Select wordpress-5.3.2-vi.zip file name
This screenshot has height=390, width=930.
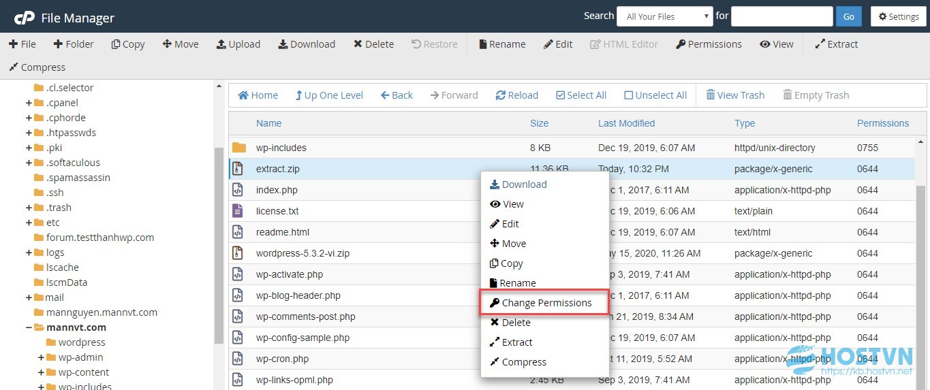303,253
